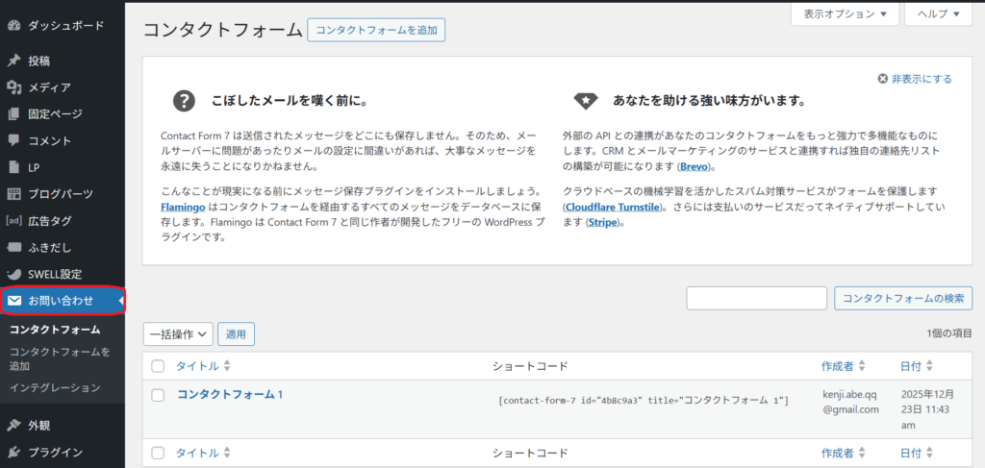Open the 一括操作 bulk actions dropdown
Screen dimensions: 985x468
pos(178,334)
